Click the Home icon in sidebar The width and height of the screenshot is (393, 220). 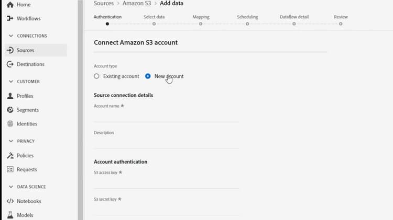(10, 5)
